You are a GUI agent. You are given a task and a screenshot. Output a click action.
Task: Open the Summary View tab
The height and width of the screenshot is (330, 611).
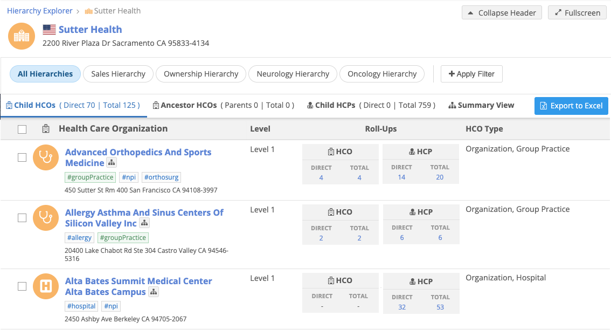point(481,105)
